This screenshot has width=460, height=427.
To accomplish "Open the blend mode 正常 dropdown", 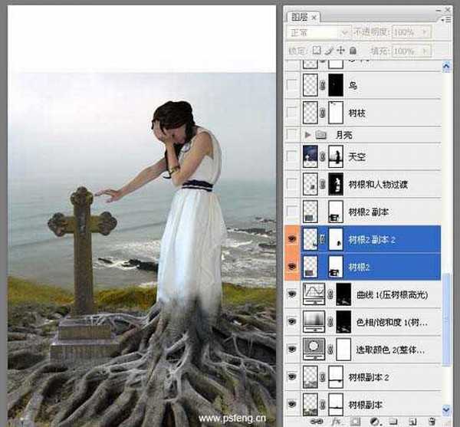I will pos(318,33).
